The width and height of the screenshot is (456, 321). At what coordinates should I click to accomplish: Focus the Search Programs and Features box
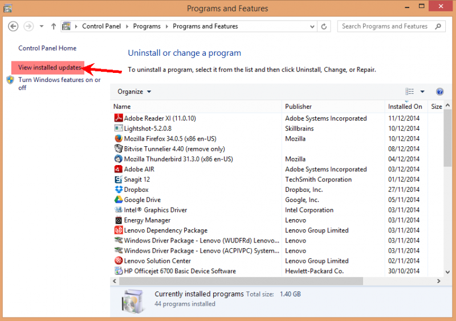tap(391, 26)
